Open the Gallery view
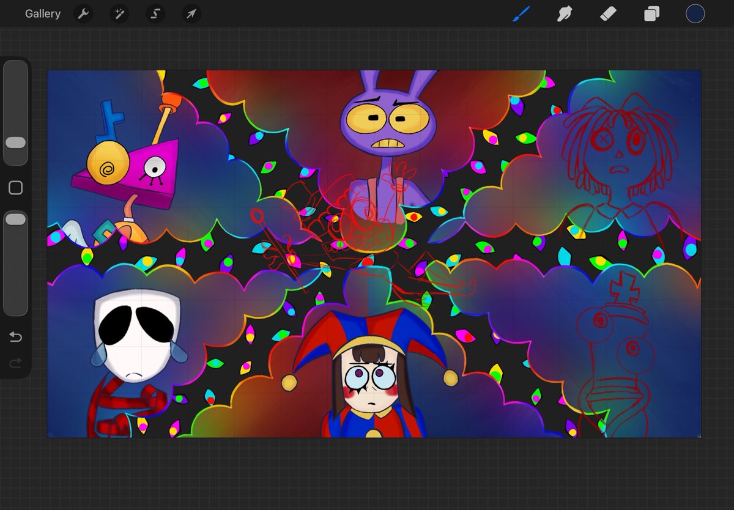Screen dimensions: 734x510 coord(43,13)
